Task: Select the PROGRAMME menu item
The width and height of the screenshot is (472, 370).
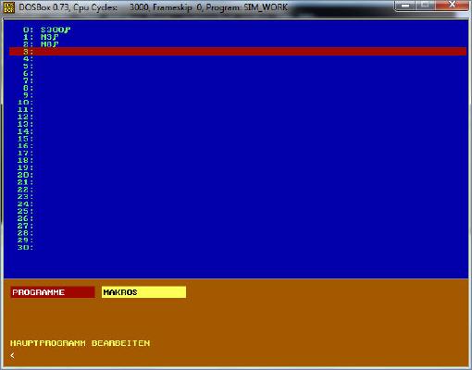Action: (53, 292)
